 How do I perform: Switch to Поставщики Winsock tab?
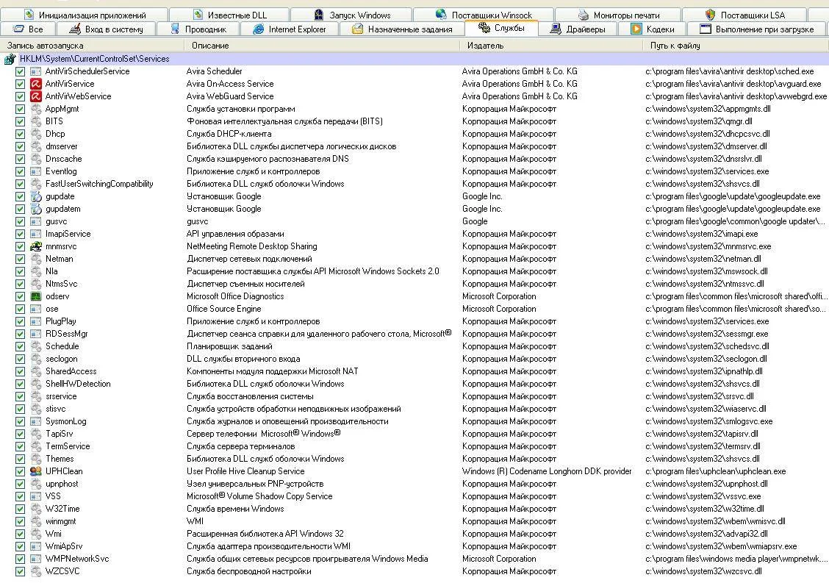click(x=484, y=15)
